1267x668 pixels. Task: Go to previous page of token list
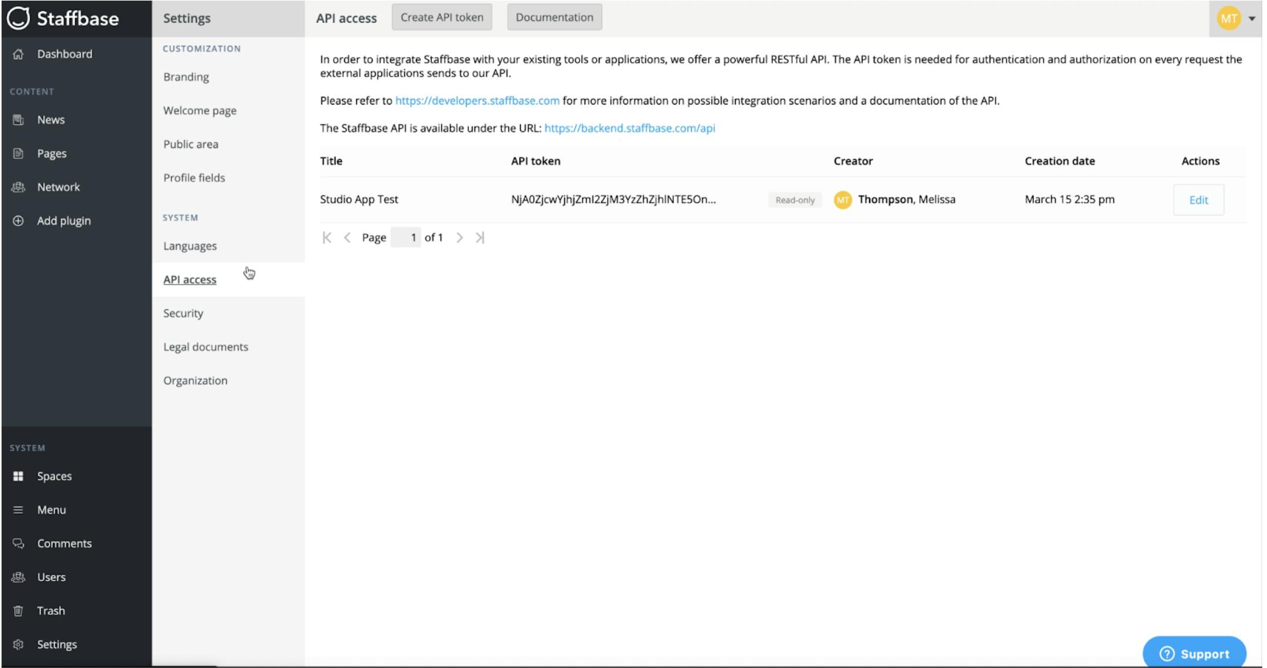coord(347,238)
